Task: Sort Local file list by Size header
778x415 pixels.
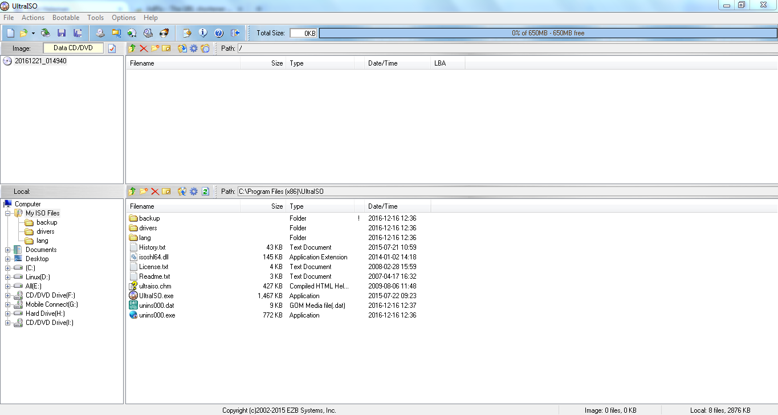Action: (263, 206)
